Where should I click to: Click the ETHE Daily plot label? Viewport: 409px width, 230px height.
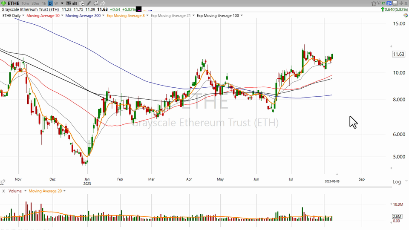pos(12,16)
